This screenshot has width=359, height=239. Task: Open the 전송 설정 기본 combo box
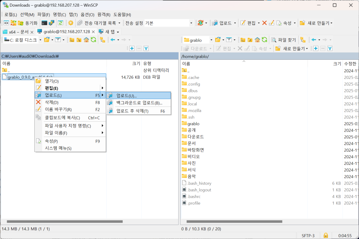pos(169,23)
